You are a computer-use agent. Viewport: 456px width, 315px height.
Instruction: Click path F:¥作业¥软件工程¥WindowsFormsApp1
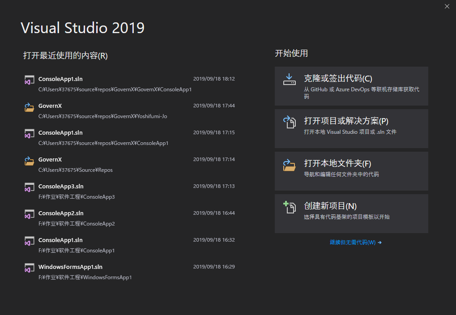point(85,277)
